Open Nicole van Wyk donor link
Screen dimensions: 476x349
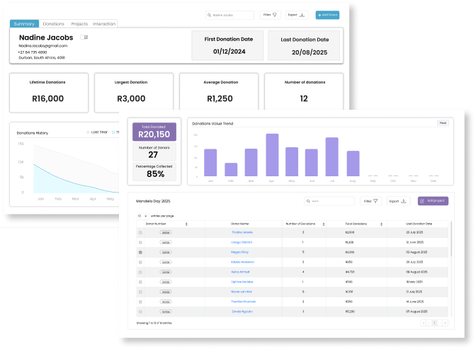point(242,292)
